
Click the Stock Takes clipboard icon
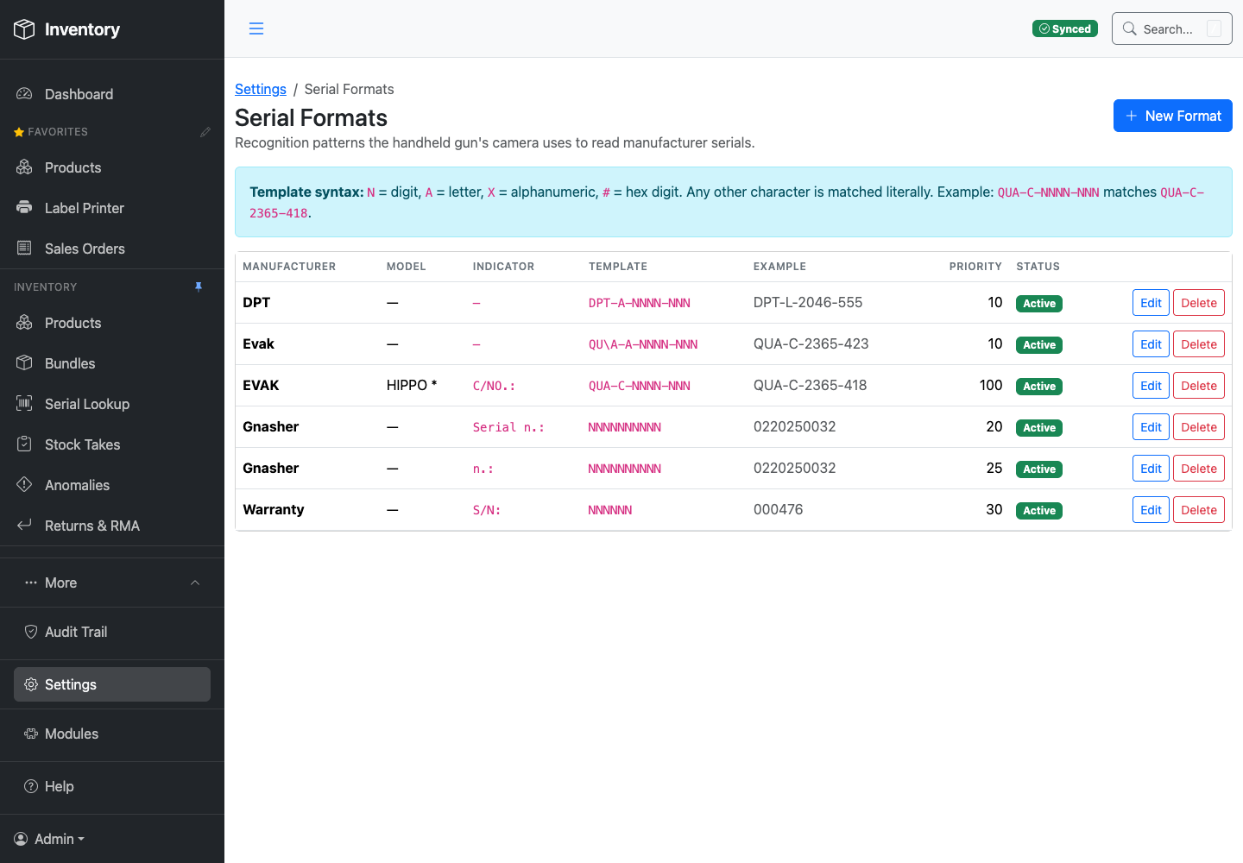(x=24, y=444)
